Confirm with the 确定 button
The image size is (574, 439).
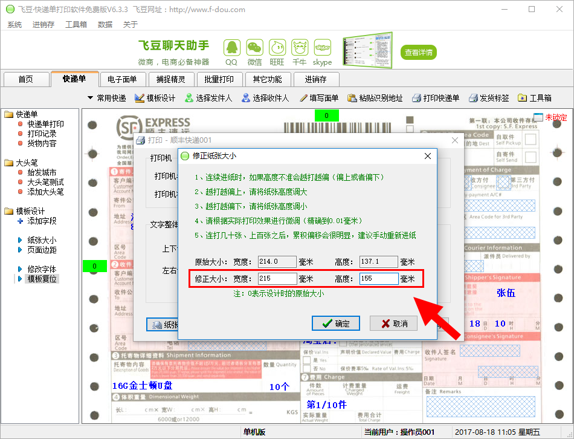pyautogui.click(x=336, y=324)
